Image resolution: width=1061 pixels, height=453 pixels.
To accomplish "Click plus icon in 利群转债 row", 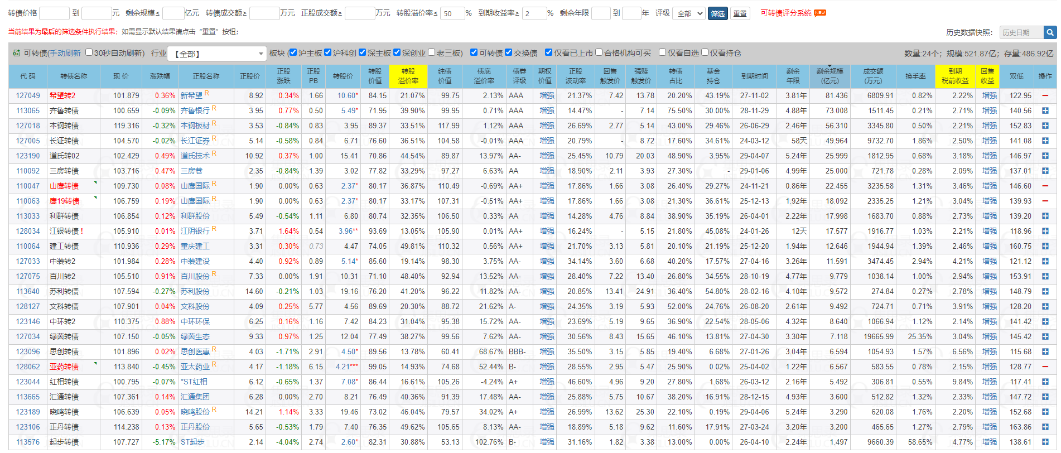I will pos(1045,216).
